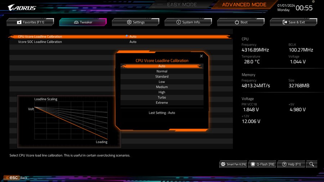Open the Boot tab
Viewport: 324px width, 182px height.
click(241, 22)
